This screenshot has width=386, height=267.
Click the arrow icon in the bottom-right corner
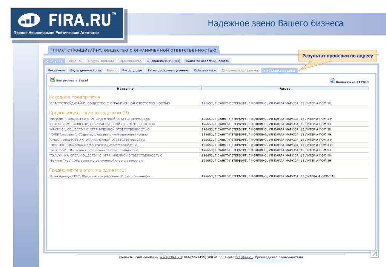[374, 254]
